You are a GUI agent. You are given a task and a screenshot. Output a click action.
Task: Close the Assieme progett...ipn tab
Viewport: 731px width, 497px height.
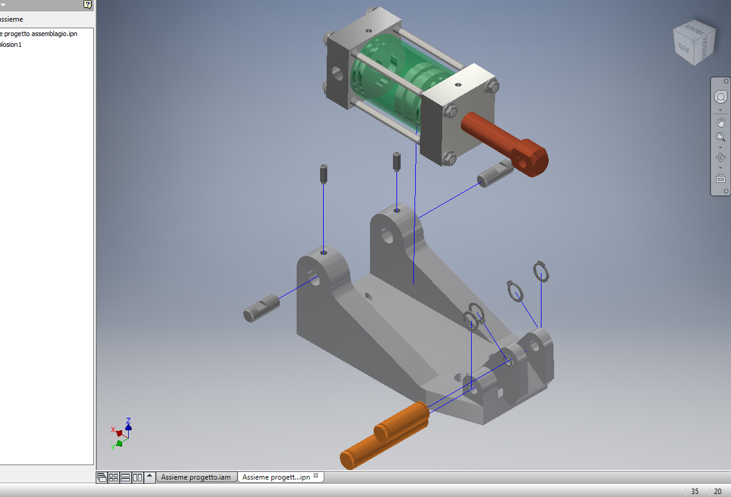coord(316,476)
